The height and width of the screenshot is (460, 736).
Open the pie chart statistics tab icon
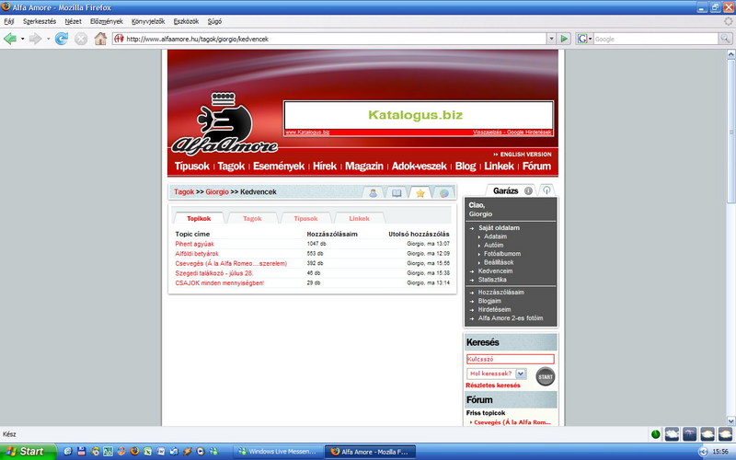click(444, 193)
